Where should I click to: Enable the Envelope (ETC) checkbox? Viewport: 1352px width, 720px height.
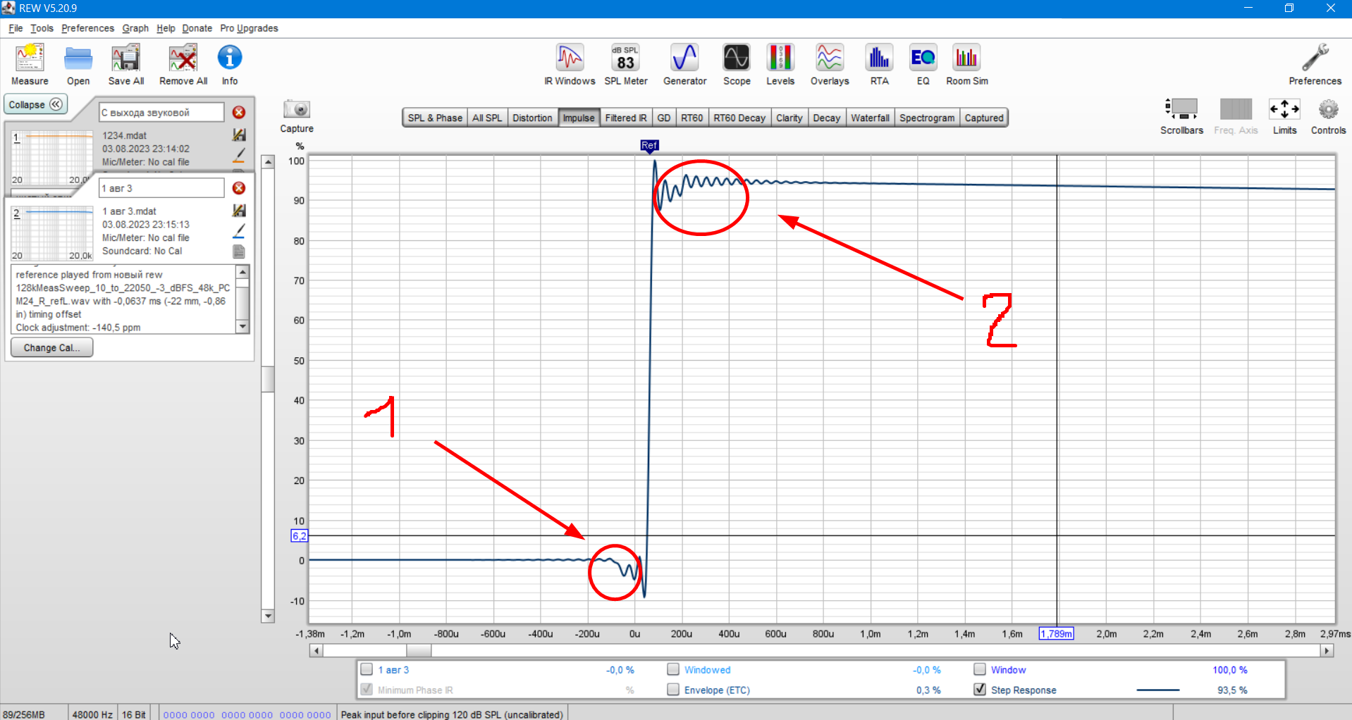pyautogui.click(x=673, y=690)
